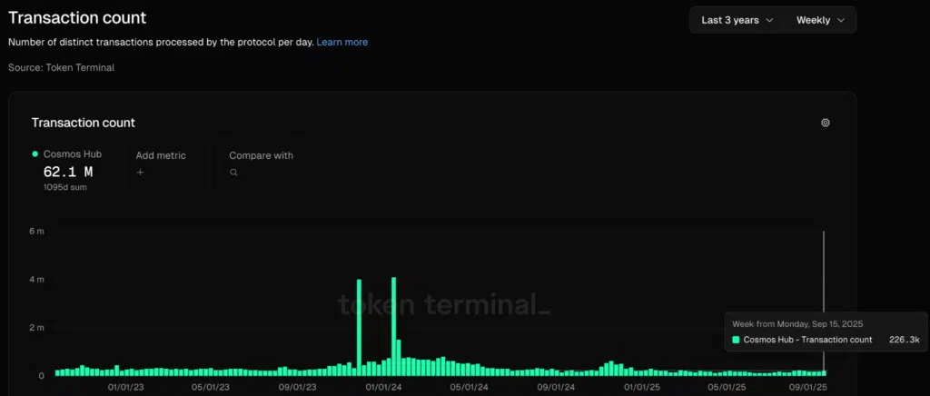The height and width of the screenshot is (396, 930).
Task: Select the Add metric label
Action: [x=161, y=155]
